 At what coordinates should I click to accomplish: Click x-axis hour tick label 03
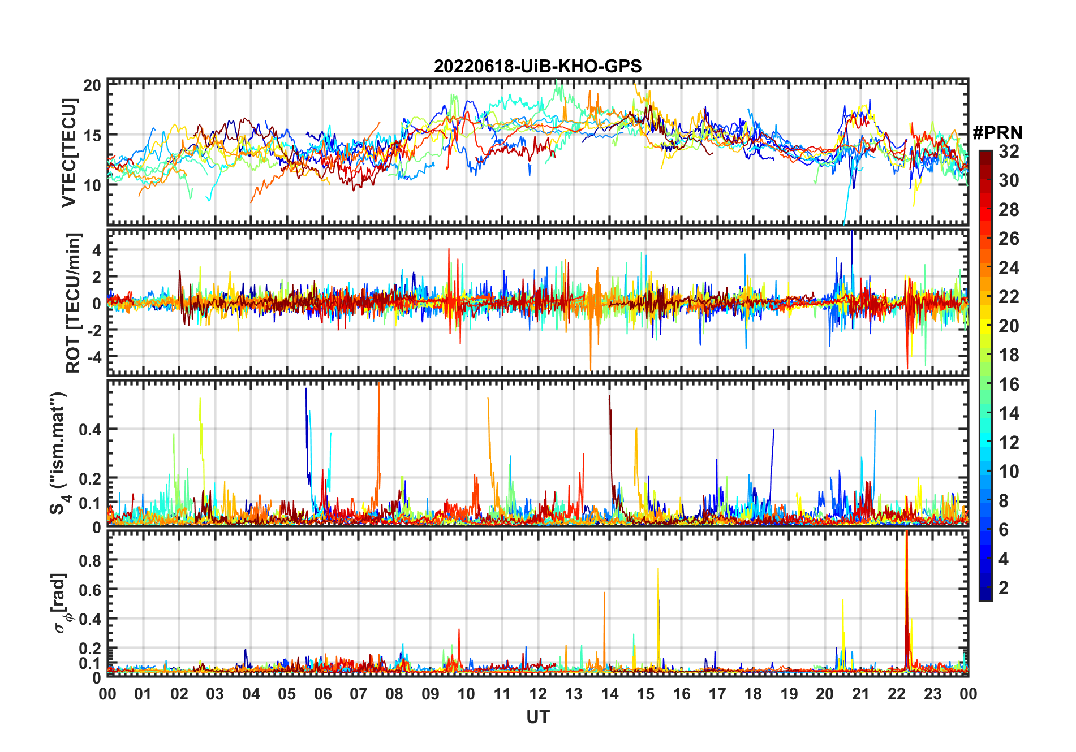tap(215, 694)
